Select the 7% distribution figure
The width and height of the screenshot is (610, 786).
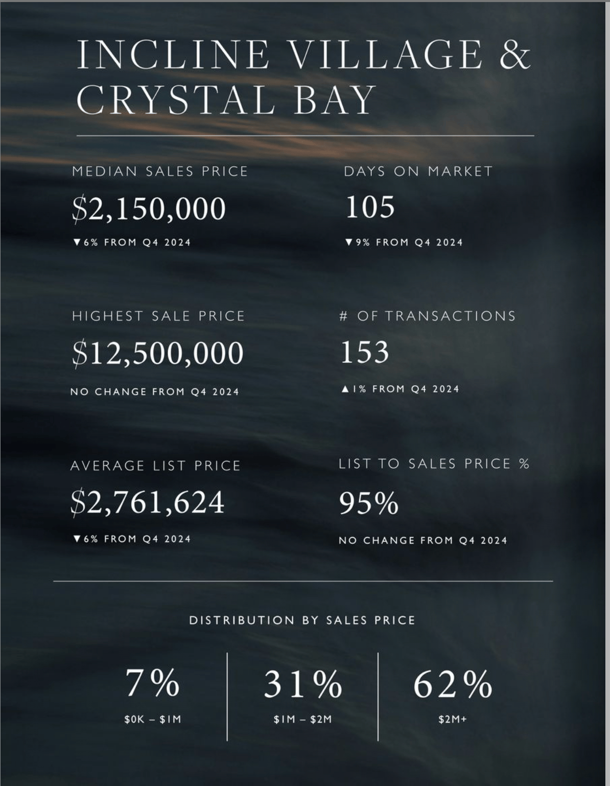tap(152, 683)
